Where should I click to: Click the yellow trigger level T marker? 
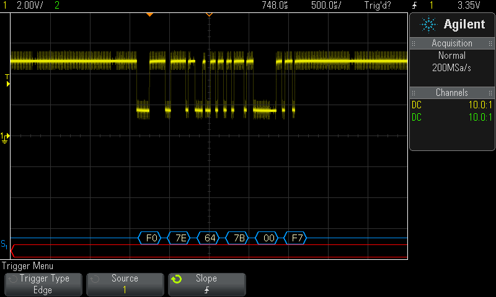pyautogui.click(x=7, y=79)
